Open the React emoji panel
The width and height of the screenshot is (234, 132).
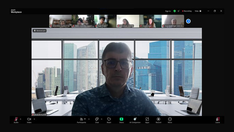(x=109, y=119)
